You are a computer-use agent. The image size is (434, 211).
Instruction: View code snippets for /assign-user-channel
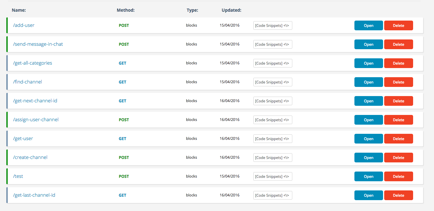tap(273, 120)
